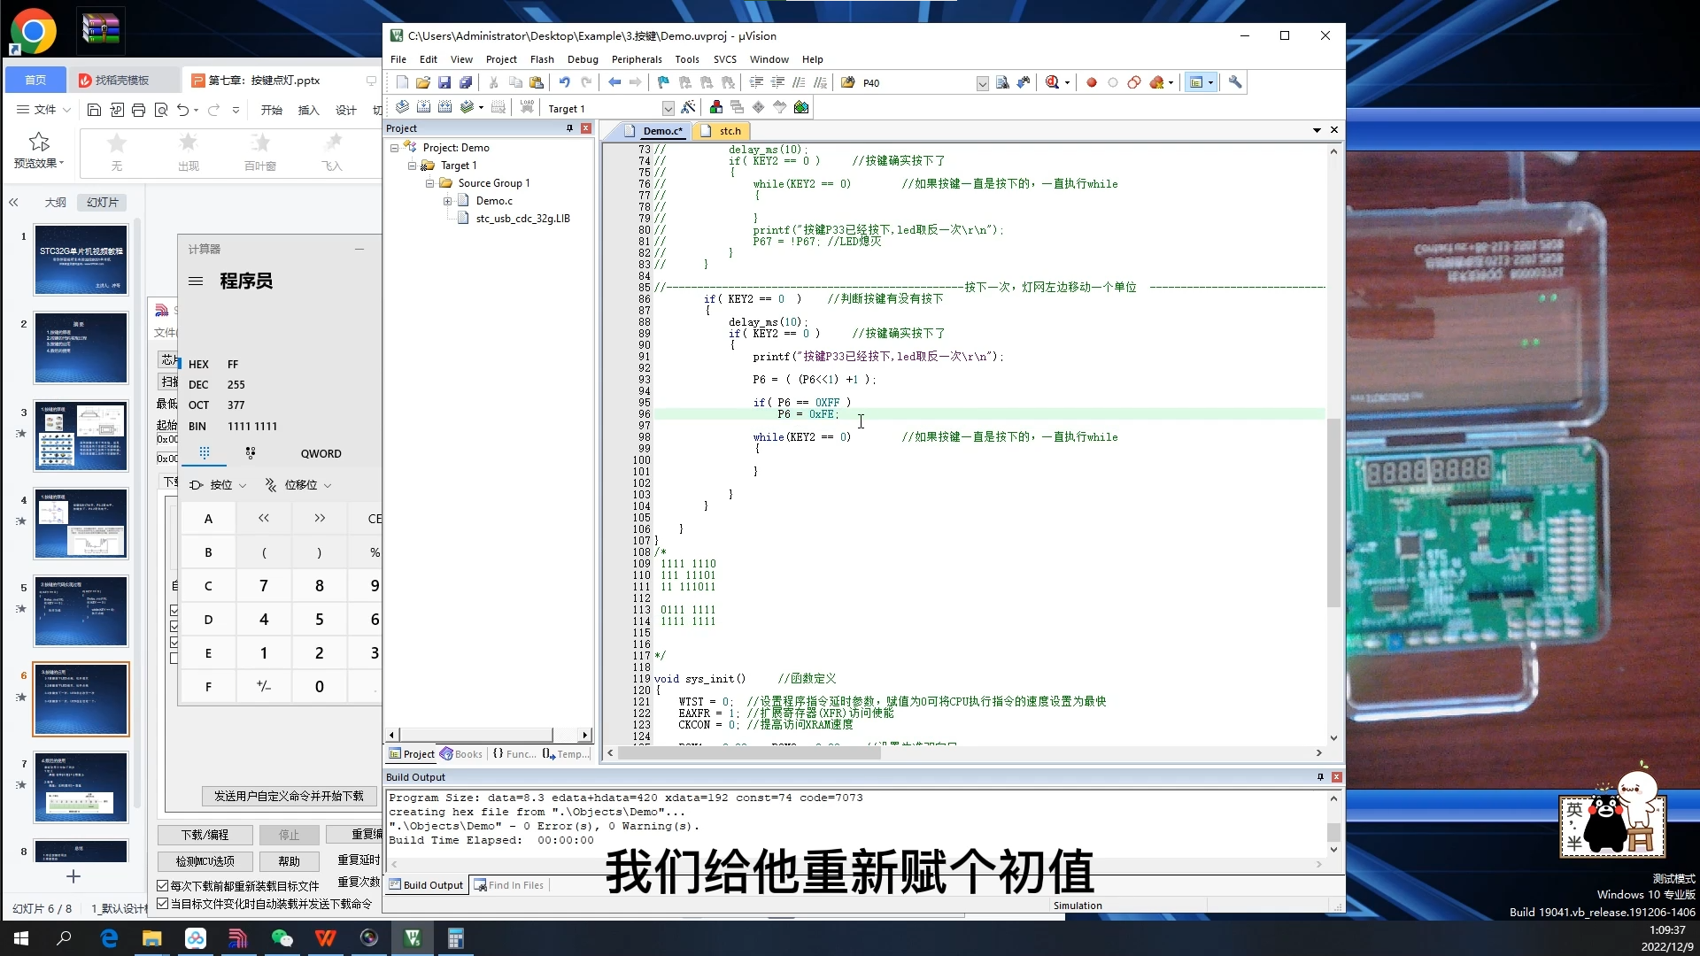This screenshot has height=956, width=1700.
Task: Toggle auto-load and send download command checkbox
Action: pos(163,904)
